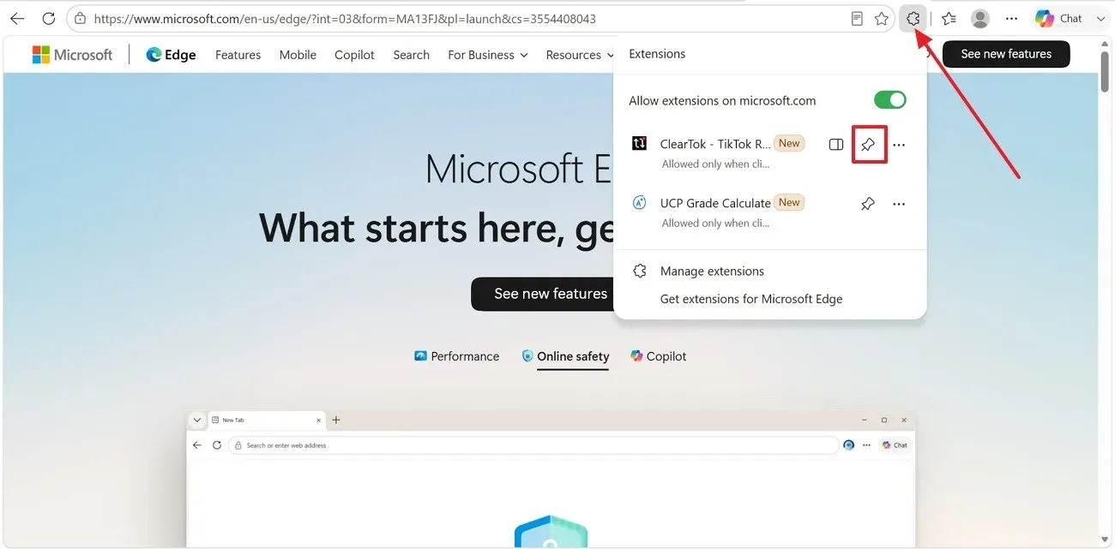The width and height of the screenshot is (1115, 549).
Task: Click the UCP Grade Calculate extension icon
Action: tap(639, 203)
